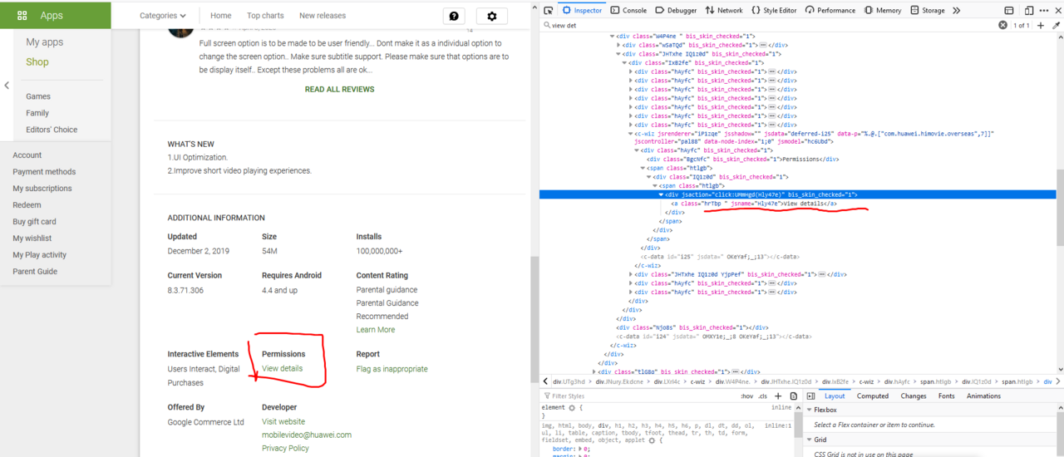Image resolution: width=1064 pixels, height=457 pixels.
Task: Open the Performance tab
Action: tap(830, 10)
